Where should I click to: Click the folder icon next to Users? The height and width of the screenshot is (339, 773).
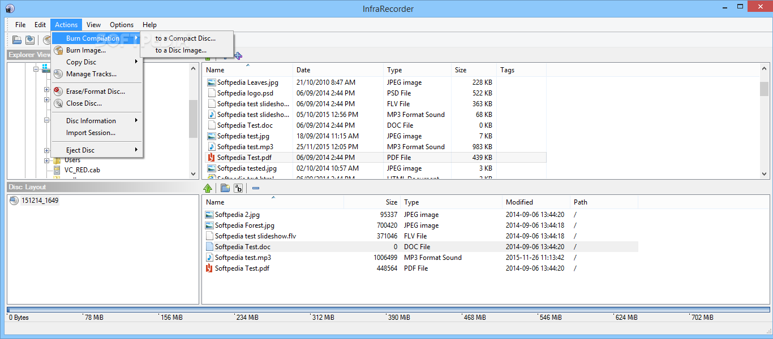(x=57, y=160)
